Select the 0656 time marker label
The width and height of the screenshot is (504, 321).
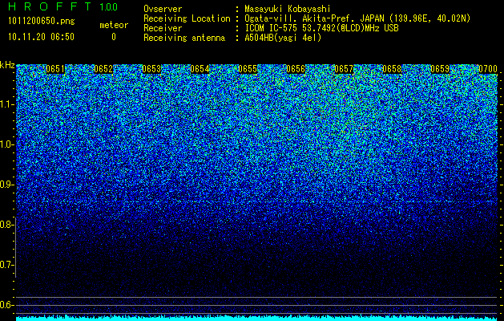(x=296, y=69)
